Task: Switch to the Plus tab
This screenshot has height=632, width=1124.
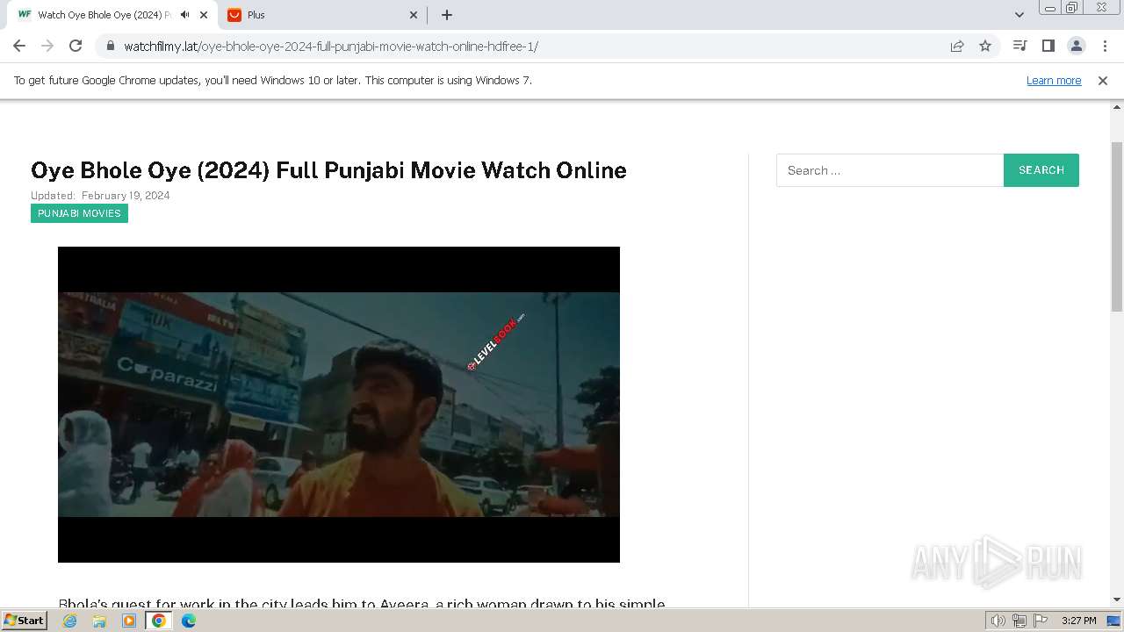Action: [322, 15]
